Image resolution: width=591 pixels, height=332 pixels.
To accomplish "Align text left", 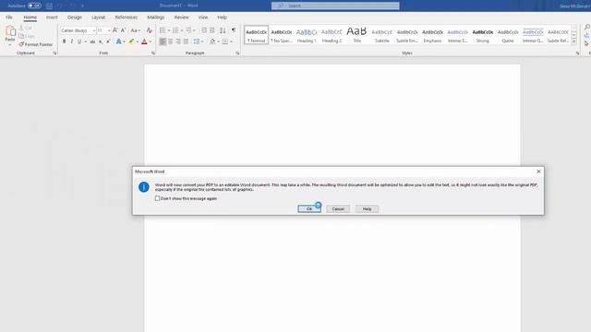I will pos(163,41).
